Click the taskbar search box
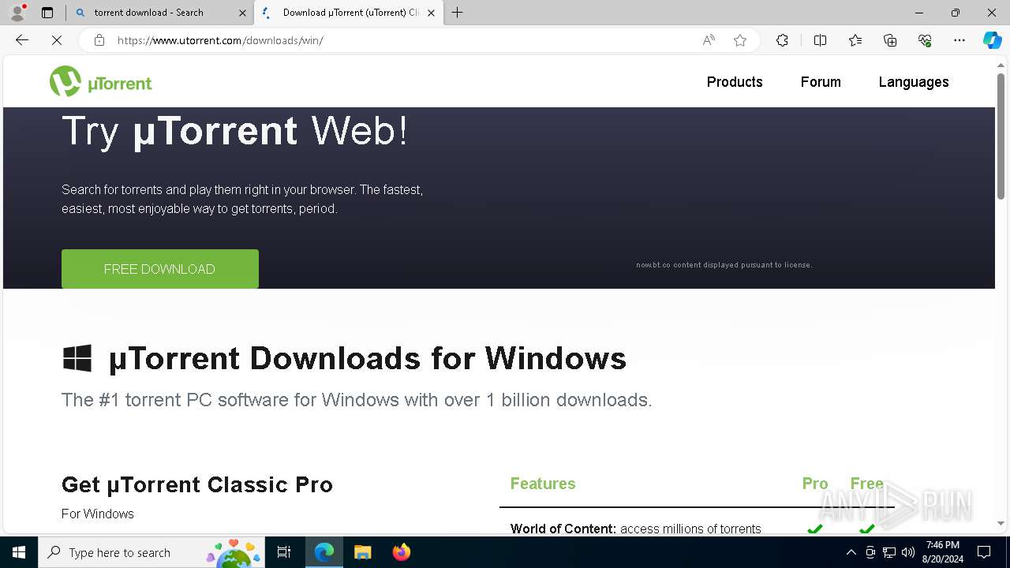This screenshot has width=1010, height=568. (152, 552)
